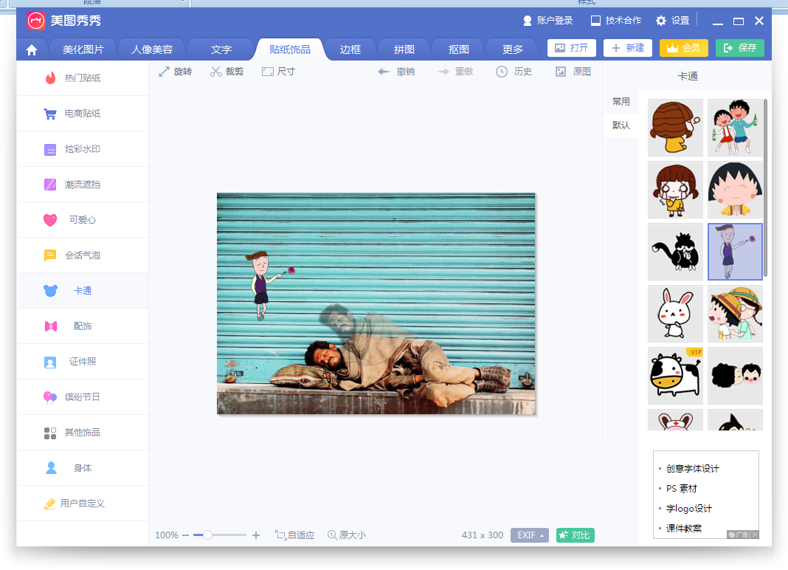This screenshot has height=570, width=788.
Task: Open the 其他饰品 other ornaments category
Action: click(x=83, y=433)
